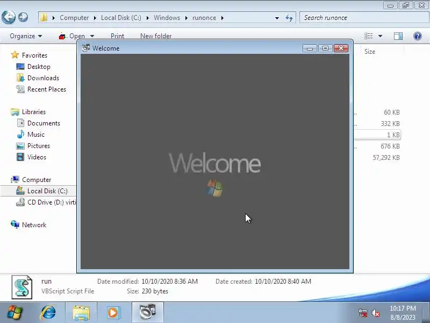Expand the Open button dropdown arrow

(x=92, y=36)
